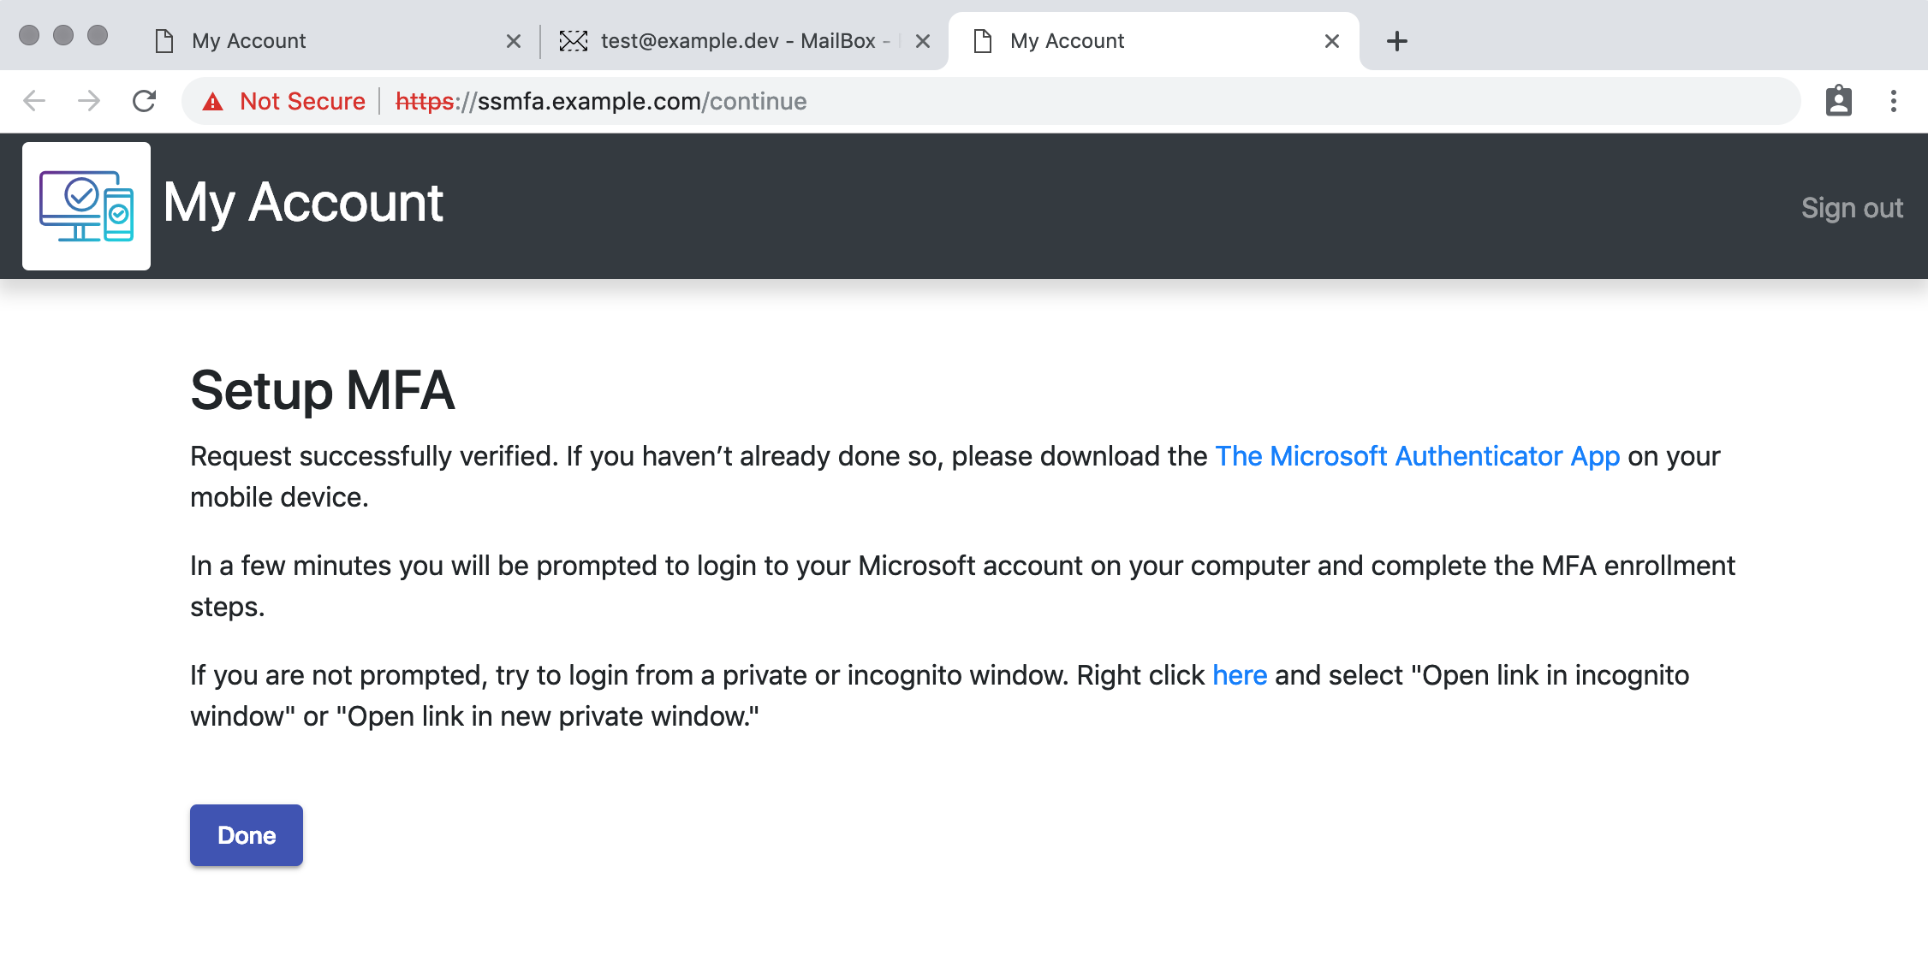Close the active My Account tab

coord(1331,41)
